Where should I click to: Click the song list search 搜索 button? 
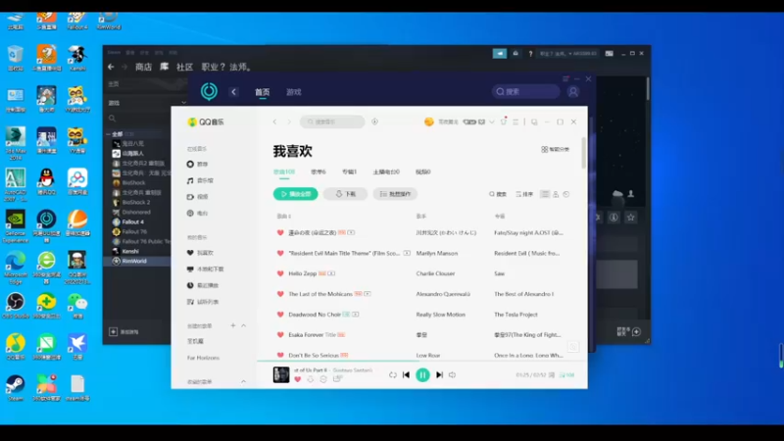click(x=498, y=194)
